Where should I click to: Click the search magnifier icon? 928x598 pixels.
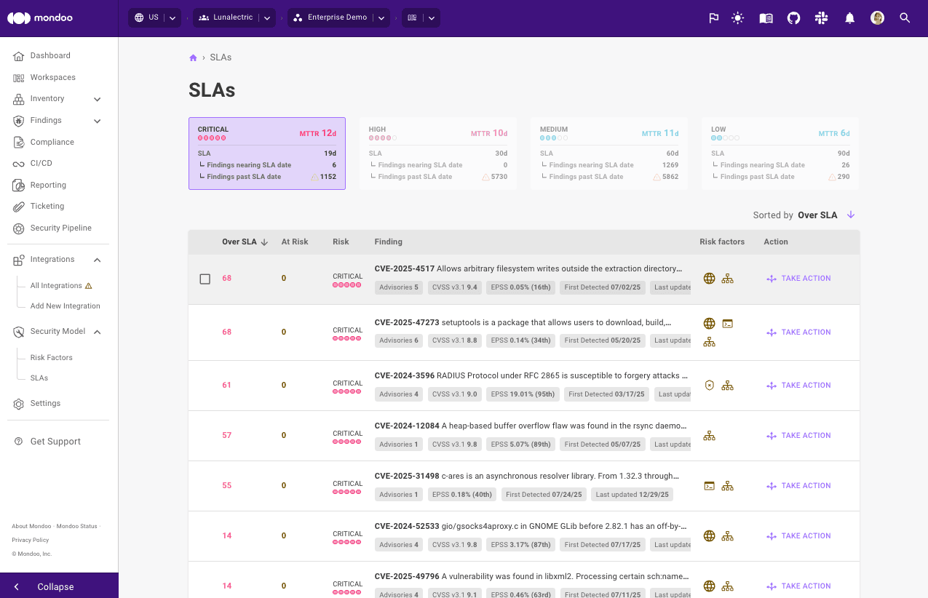pyautogui.click(x=905, y=17)
